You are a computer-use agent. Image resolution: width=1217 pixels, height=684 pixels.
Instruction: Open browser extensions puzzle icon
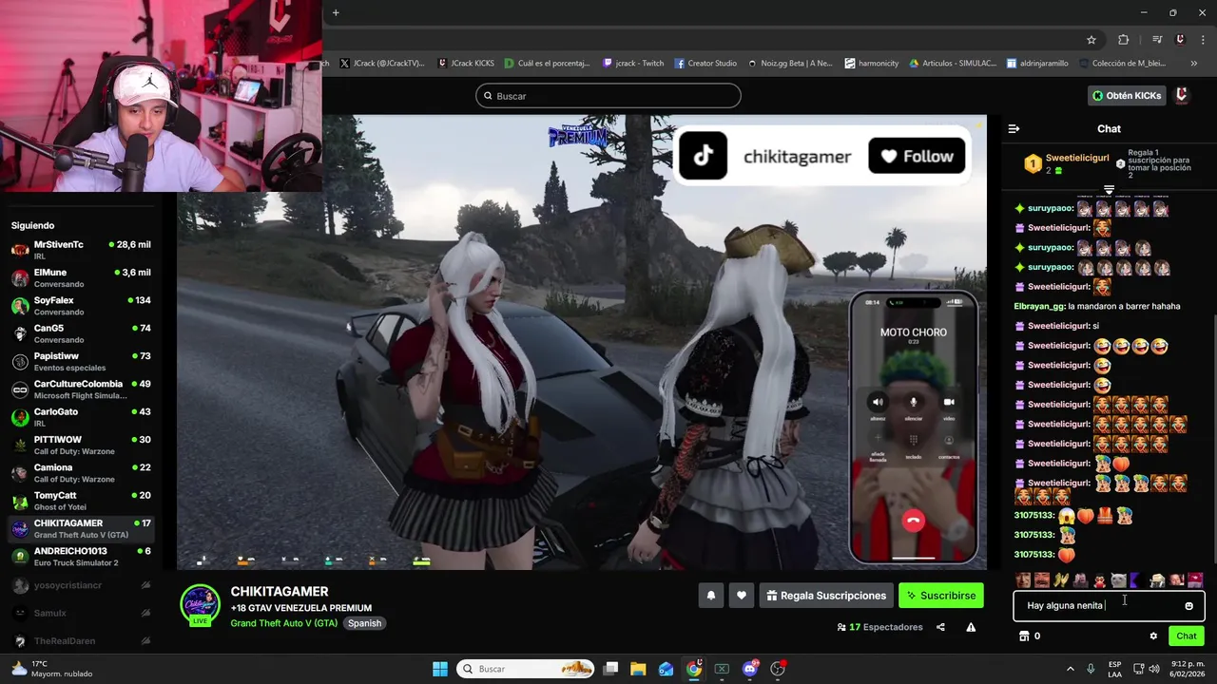click(x=1124, y=40)
